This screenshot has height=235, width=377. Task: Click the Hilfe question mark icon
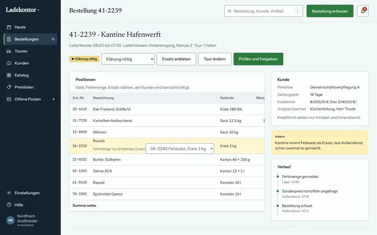pyautogui.click(x=9, y=205)
